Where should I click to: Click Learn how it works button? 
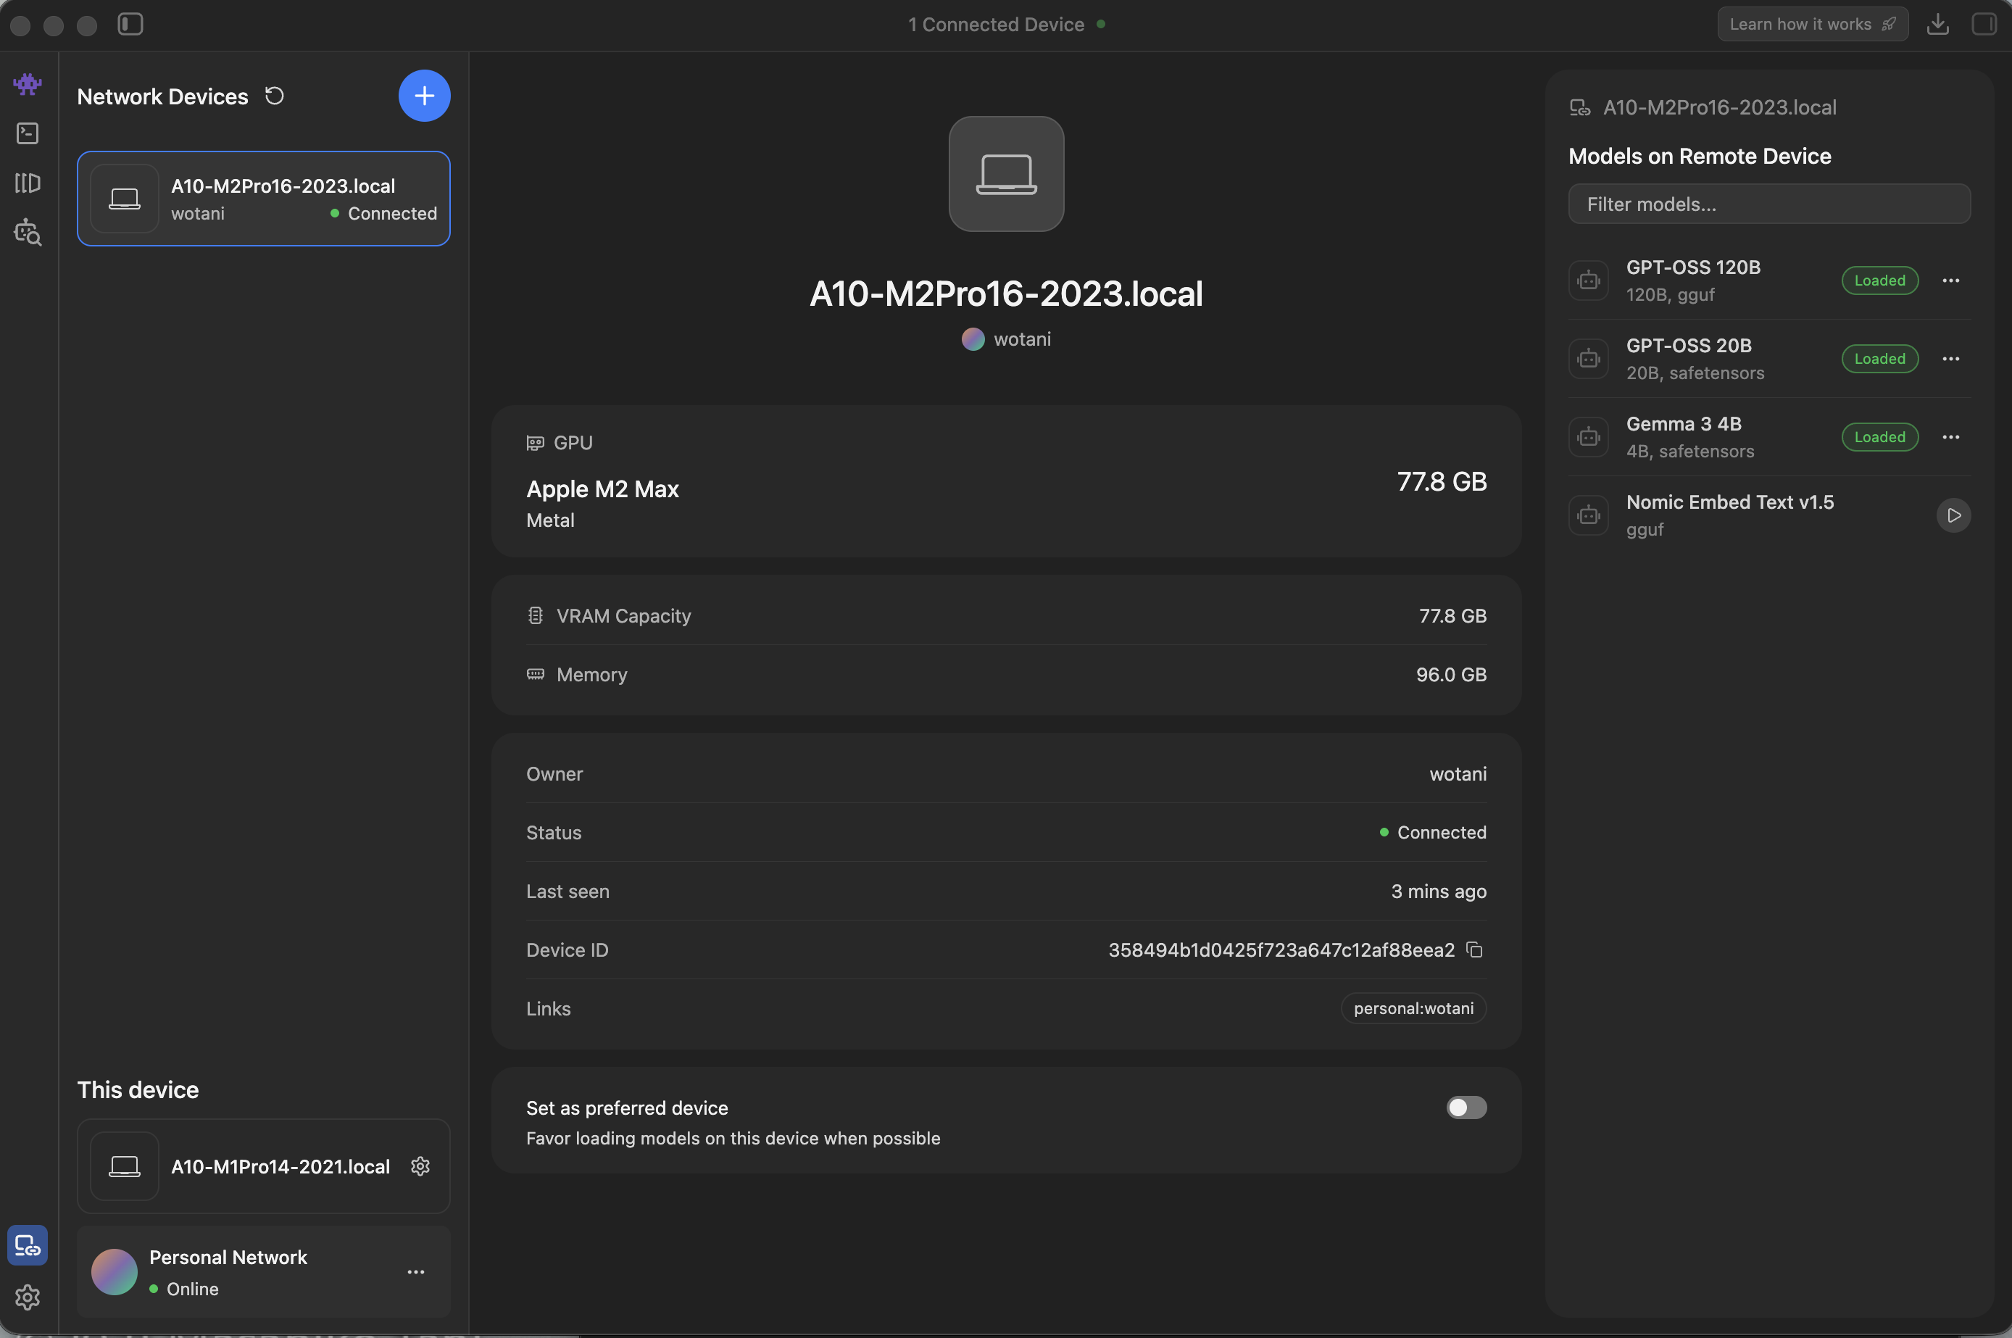[x=1811, y=24]
